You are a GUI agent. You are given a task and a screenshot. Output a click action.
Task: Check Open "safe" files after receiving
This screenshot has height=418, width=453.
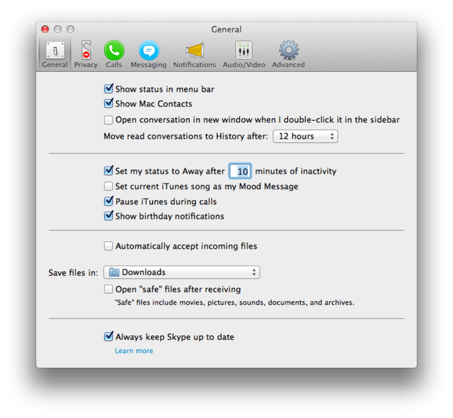(x=108, y=289)
